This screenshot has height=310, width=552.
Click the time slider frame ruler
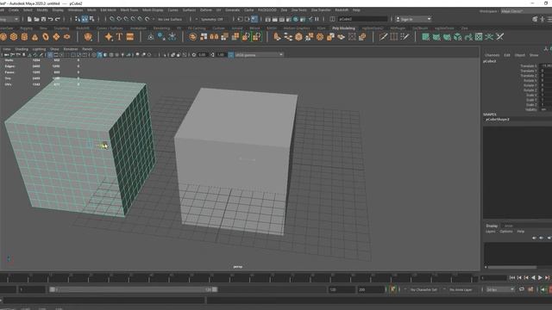pos(240,277)
